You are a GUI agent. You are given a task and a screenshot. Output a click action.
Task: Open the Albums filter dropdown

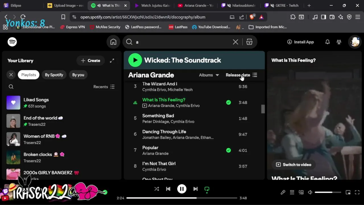209,75
